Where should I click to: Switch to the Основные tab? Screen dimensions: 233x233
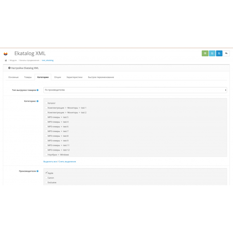tap(13, 77)
